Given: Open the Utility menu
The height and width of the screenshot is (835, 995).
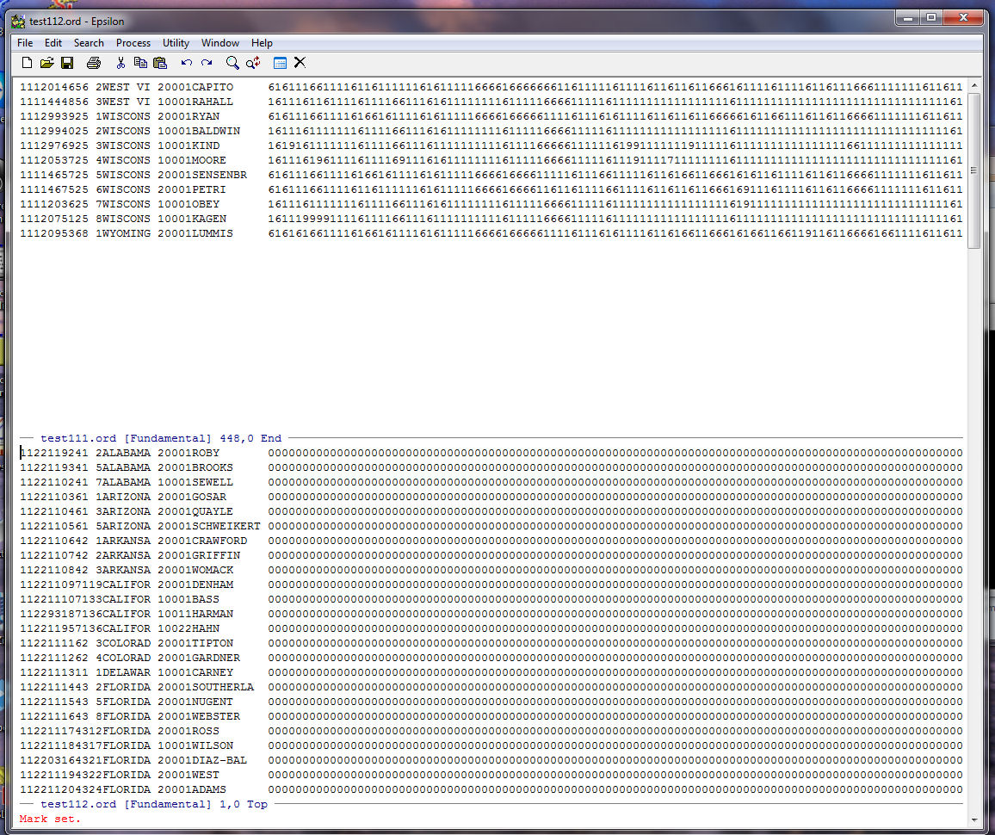Looking at the screenshot, I should [176, 43].
